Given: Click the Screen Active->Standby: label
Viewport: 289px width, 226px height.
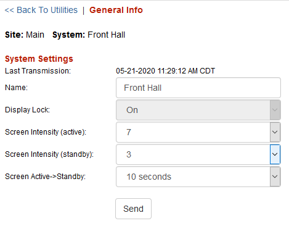Looking at the screenshot, I should point(45,177).
